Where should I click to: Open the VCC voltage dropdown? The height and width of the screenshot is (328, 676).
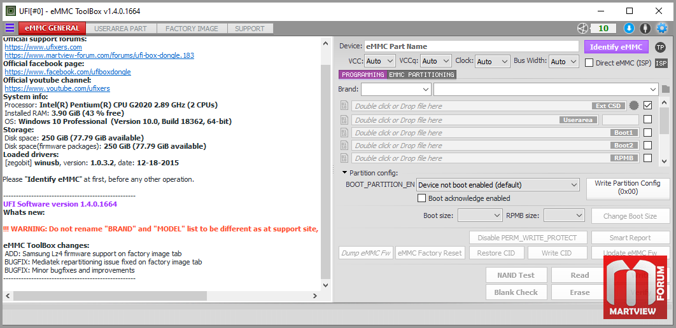[380, 62]
